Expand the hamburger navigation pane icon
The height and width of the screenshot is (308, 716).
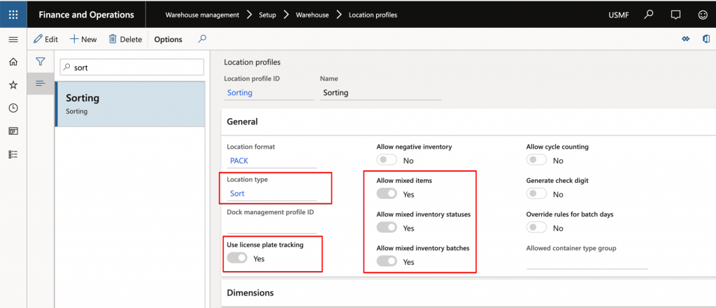[x=13, y=39]
